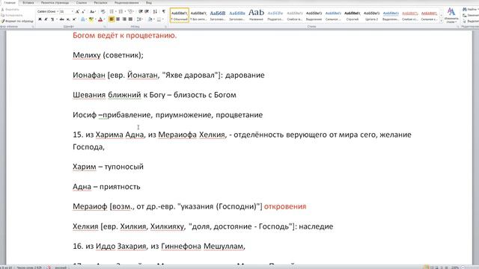Apply superscript formatting
Image resolution: width=479 pixels, height=269 pixels.
click(74, 19)
